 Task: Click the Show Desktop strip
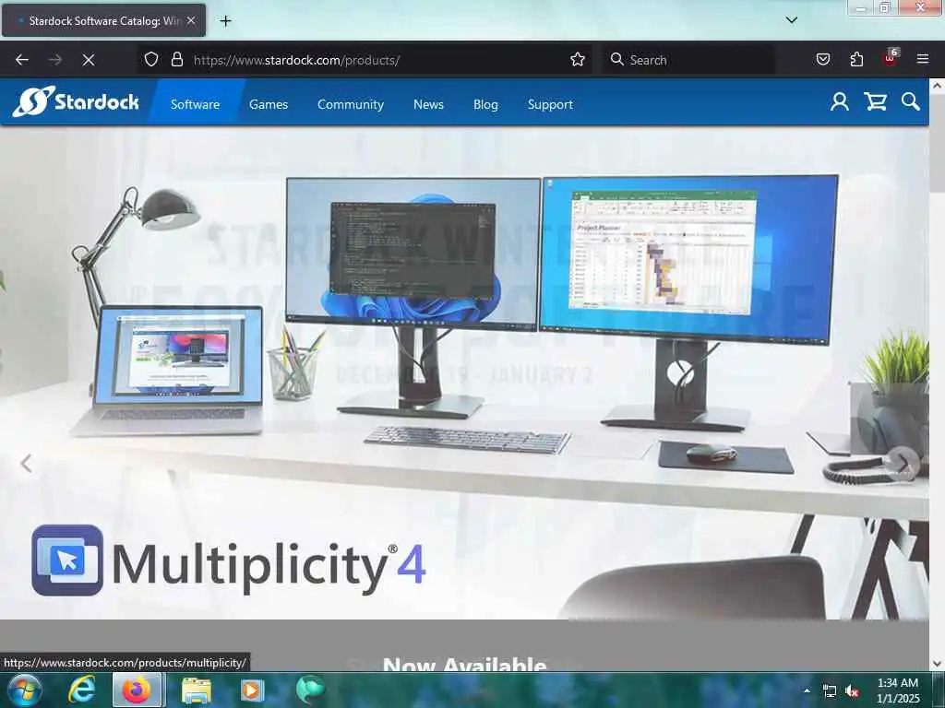pyautogui.click(x=940, y=690)
